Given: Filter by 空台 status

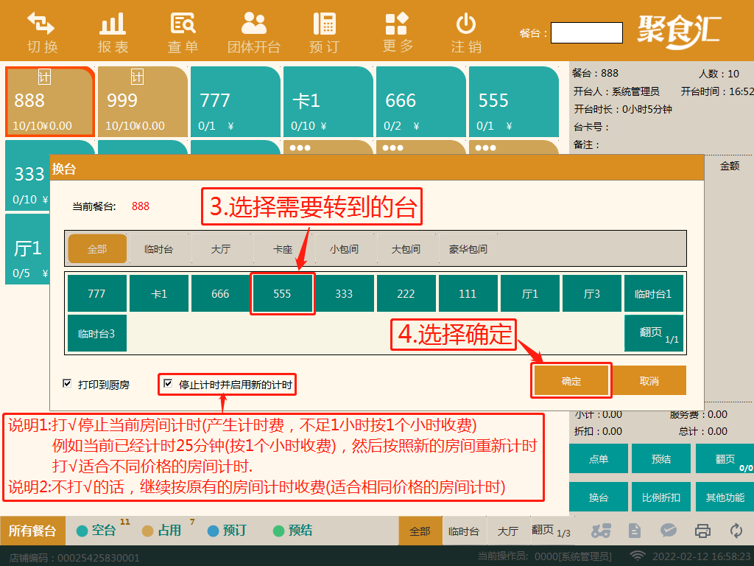Looking at the screenshot, I should tap(96, 531).
